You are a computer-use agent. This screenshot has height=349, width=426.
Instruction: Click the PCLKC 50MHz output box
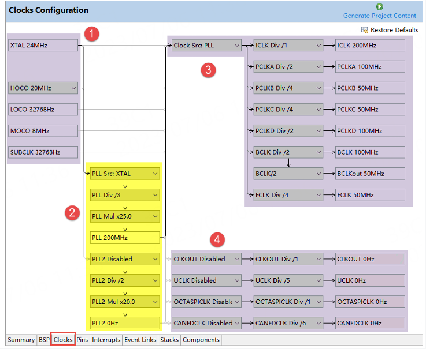coord(370,110)
